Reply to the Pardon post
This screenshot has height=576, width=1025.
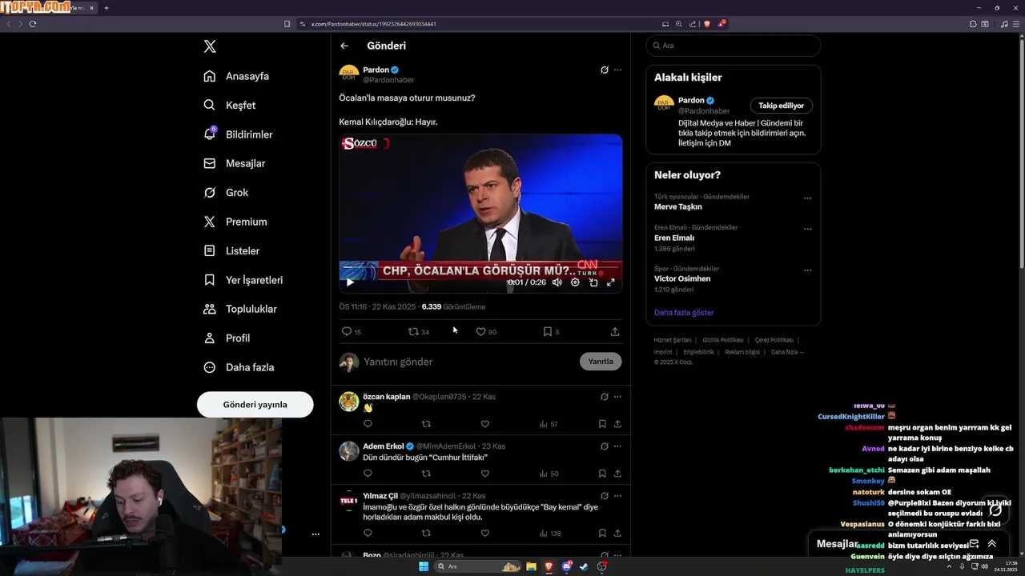(352, 331)
